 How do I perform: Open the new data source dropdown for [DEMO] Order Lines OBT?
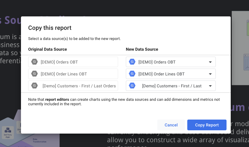pos(171,74)
